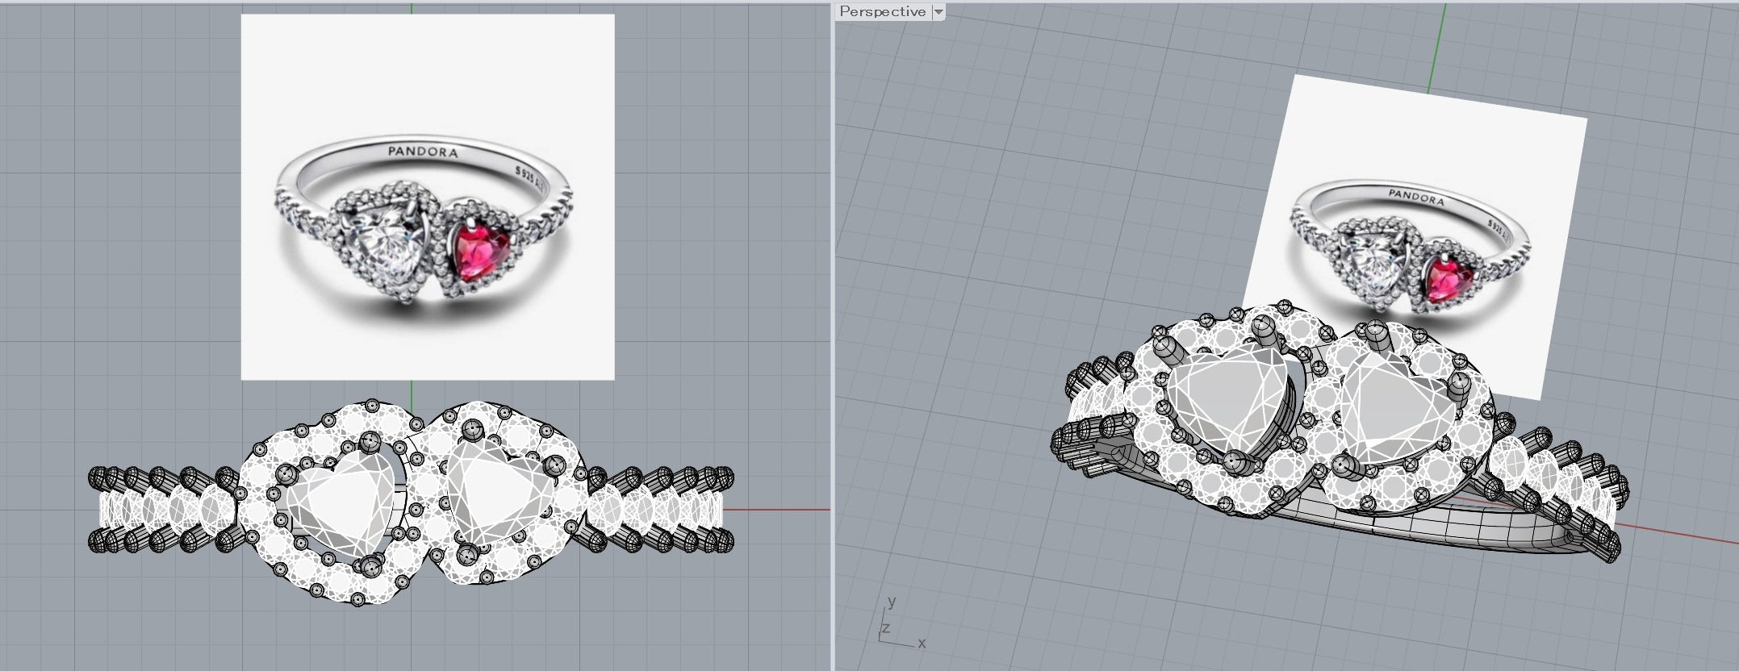Screen dimensions: 1739x671
Task: Open the Perspective viewport dropdown arrow
Action: click(938, 12)
